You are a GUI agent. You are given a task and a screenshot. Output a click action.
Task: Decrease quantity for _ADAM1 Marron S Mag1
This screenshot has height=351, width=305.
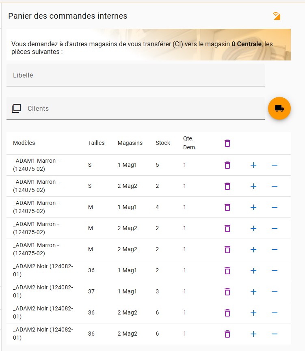275,165
